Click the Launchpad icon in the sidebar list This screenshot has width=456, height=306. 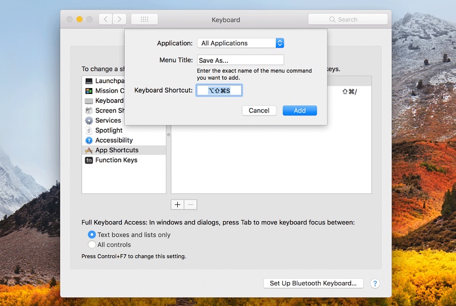[x=89, y=81]
